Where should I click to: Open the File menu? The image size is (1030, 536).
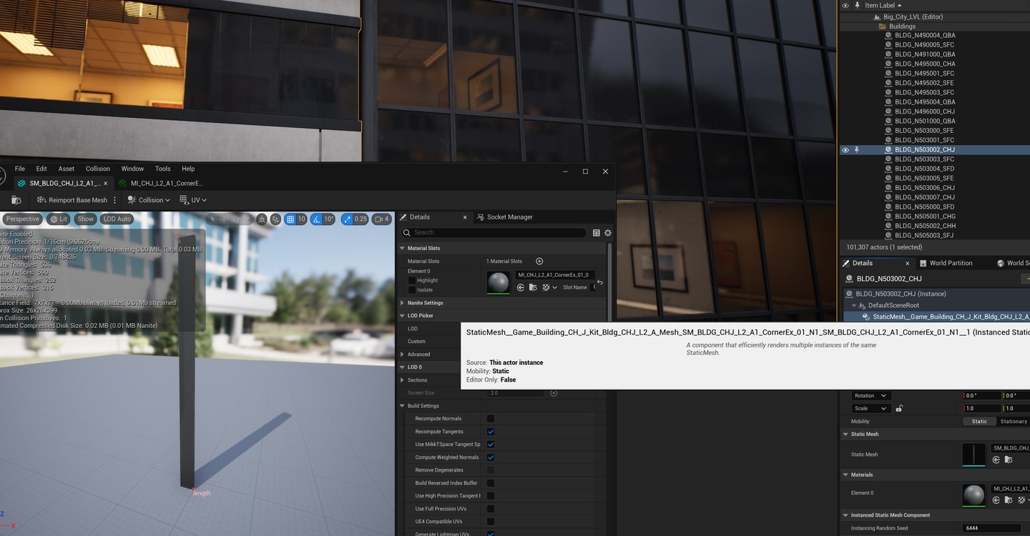tap(20, 169)
